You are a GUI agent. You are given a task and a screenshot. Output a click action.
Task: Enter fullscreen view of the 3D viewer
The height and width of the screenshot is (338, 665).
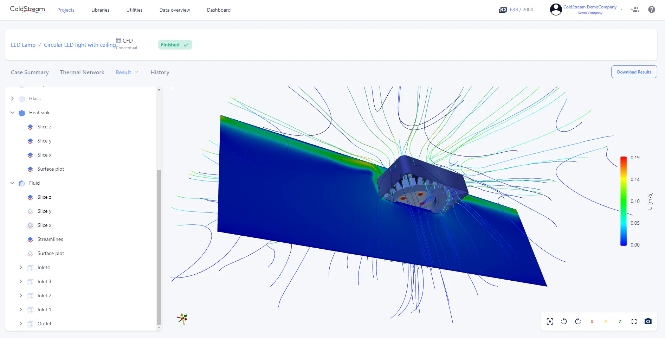tap(634, 321)
